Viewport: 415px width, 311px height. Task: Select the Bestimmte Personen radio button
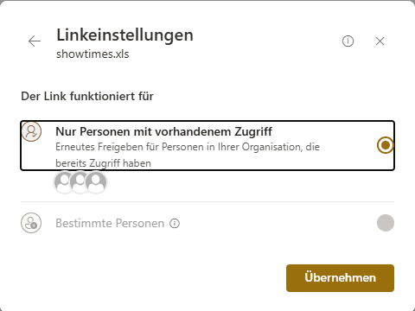[x=386, y=223]
